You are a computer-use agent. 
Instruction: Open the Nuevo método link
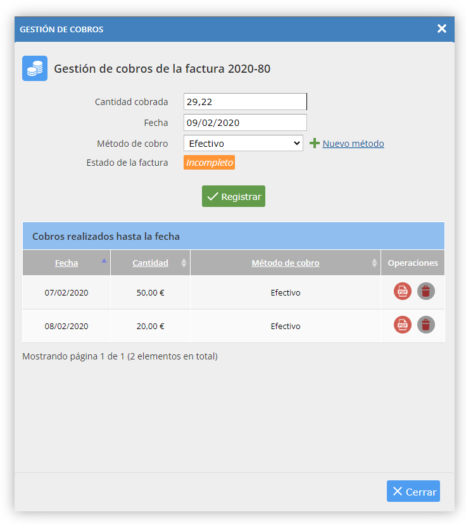pyautogui.click(x=353, y=144)
